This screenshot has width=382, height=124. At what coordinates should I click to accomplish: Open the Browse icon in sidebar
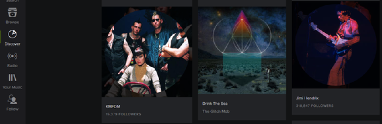[12, 13]
